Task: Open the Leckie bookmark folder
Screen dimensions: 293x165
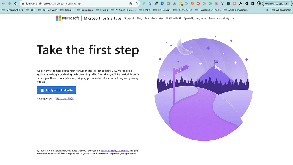Action: pos(144,10)
